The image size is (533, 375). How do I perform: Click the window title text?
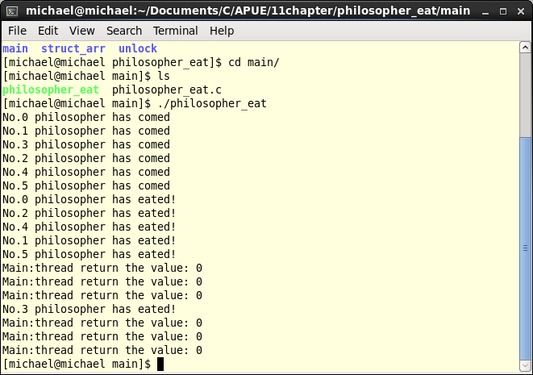click(x=248, y=10)
